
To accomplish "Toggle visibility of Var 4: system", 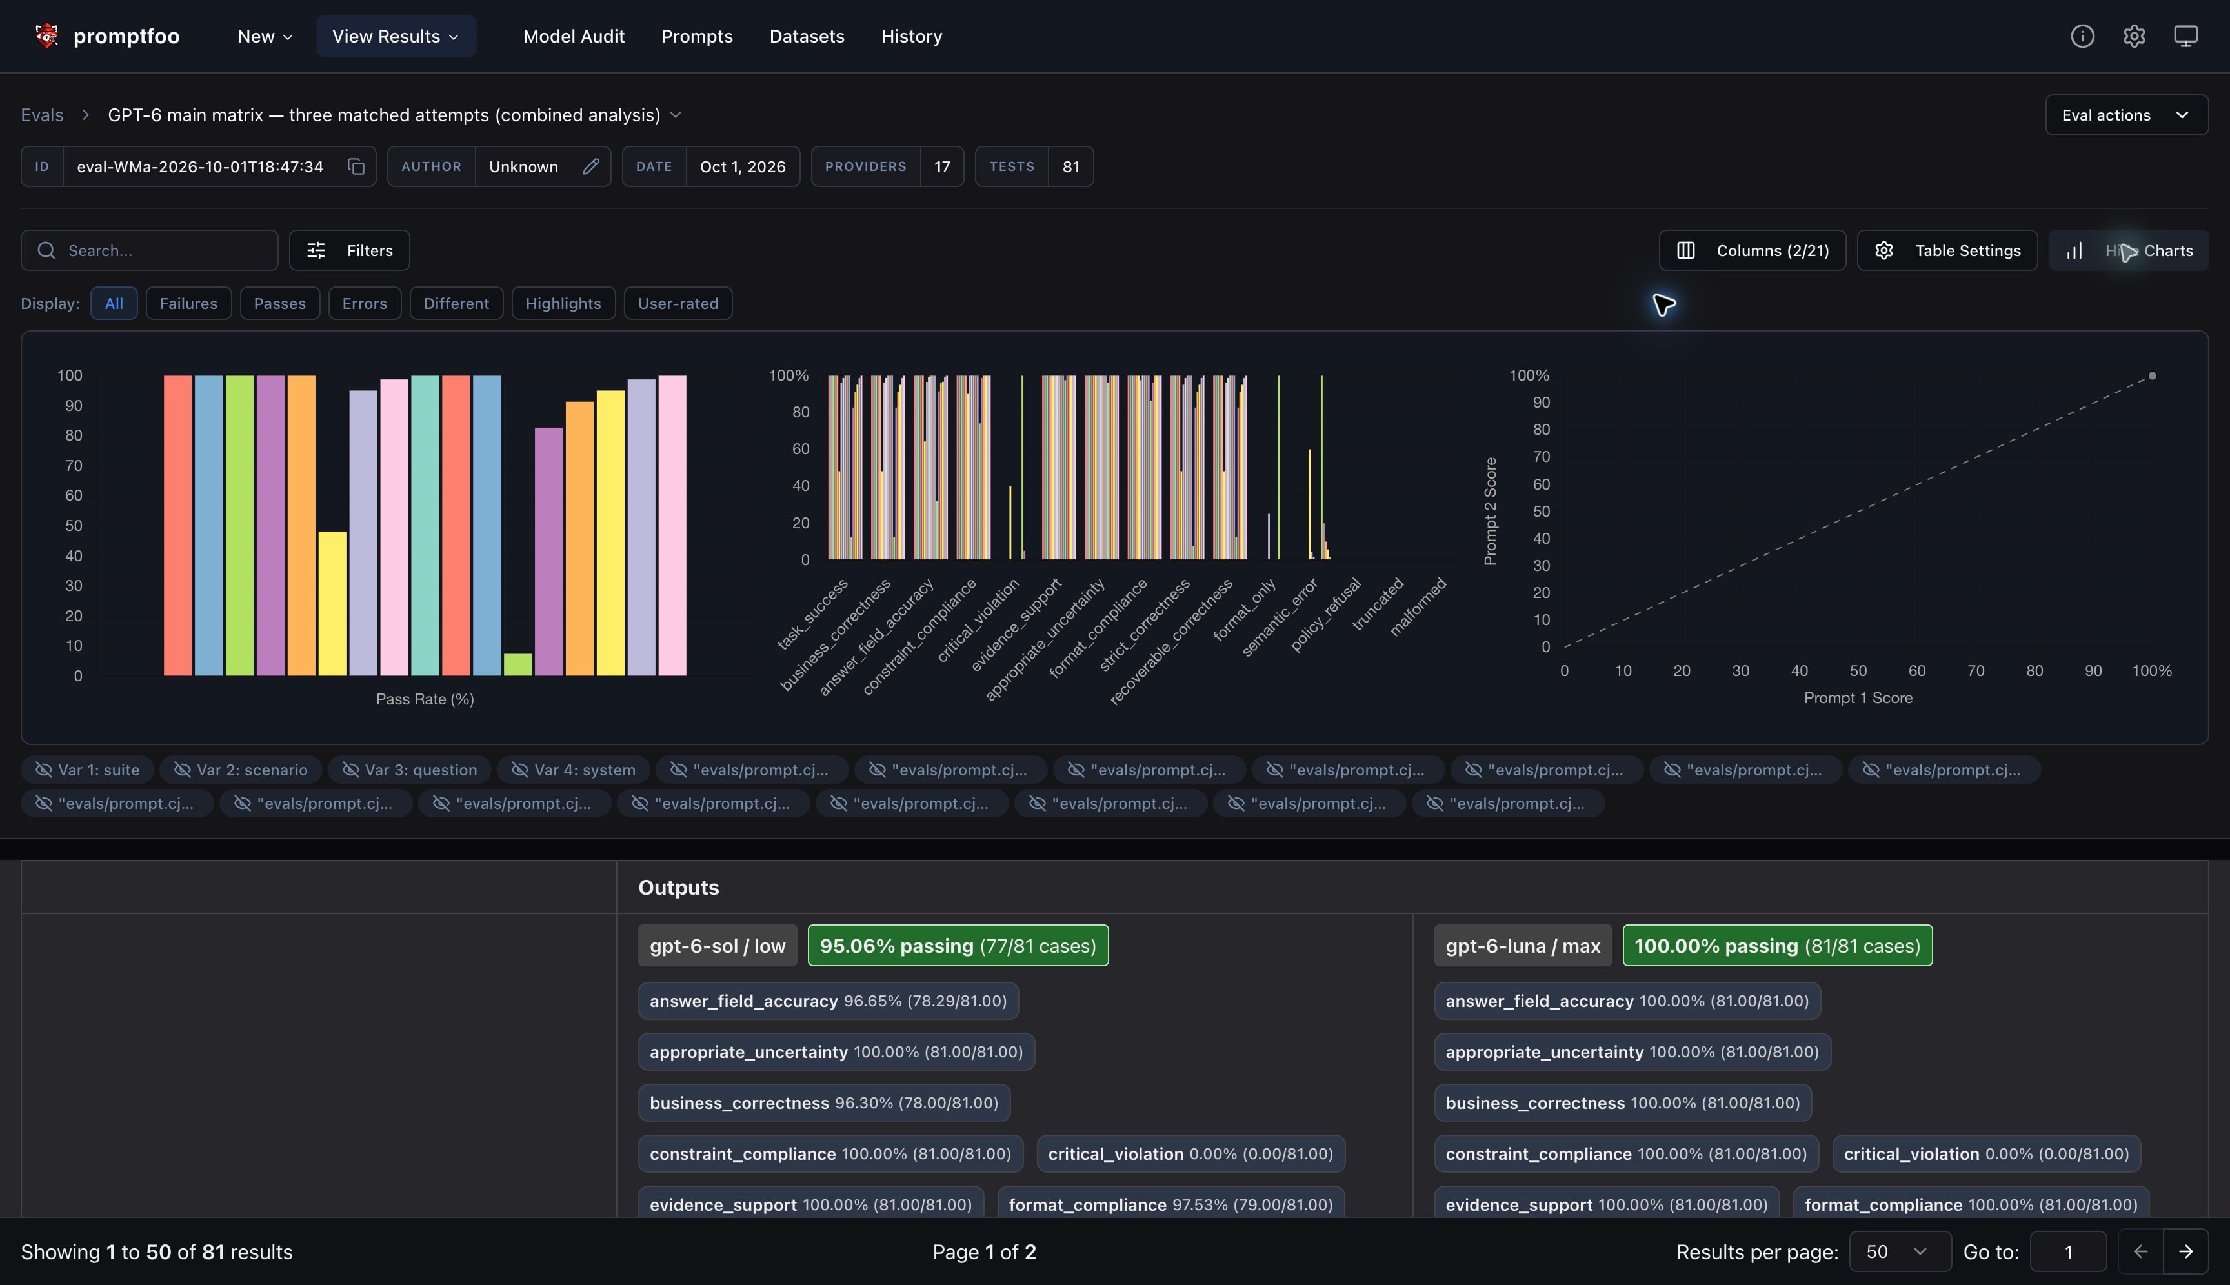I will click(x=573, y=770).
